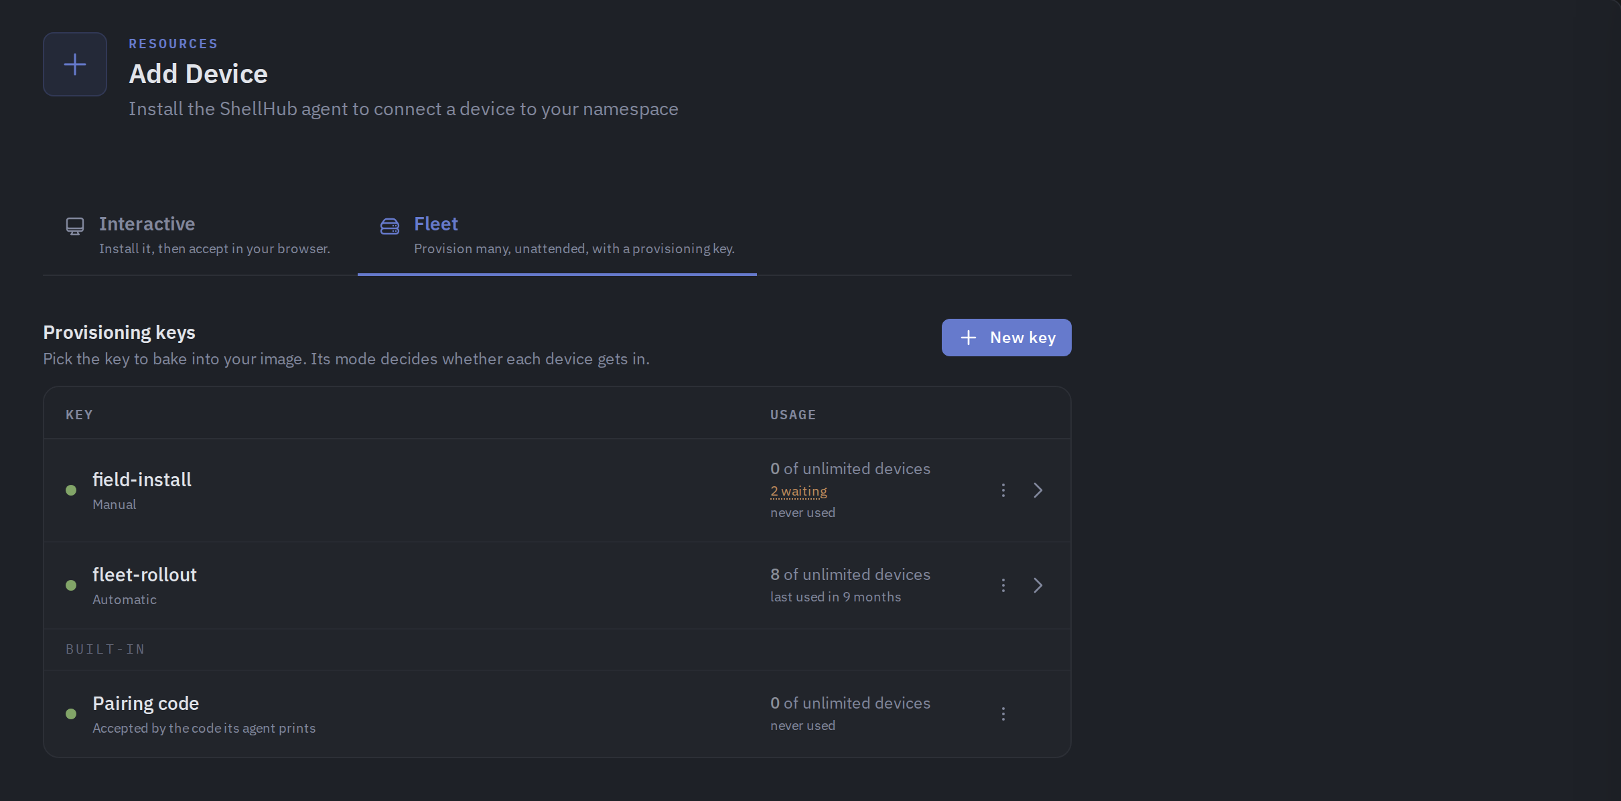Open field-install key options menu
Image resolution: width=1621 pixels, height=801 pixels.
[x=1003, y=490]
